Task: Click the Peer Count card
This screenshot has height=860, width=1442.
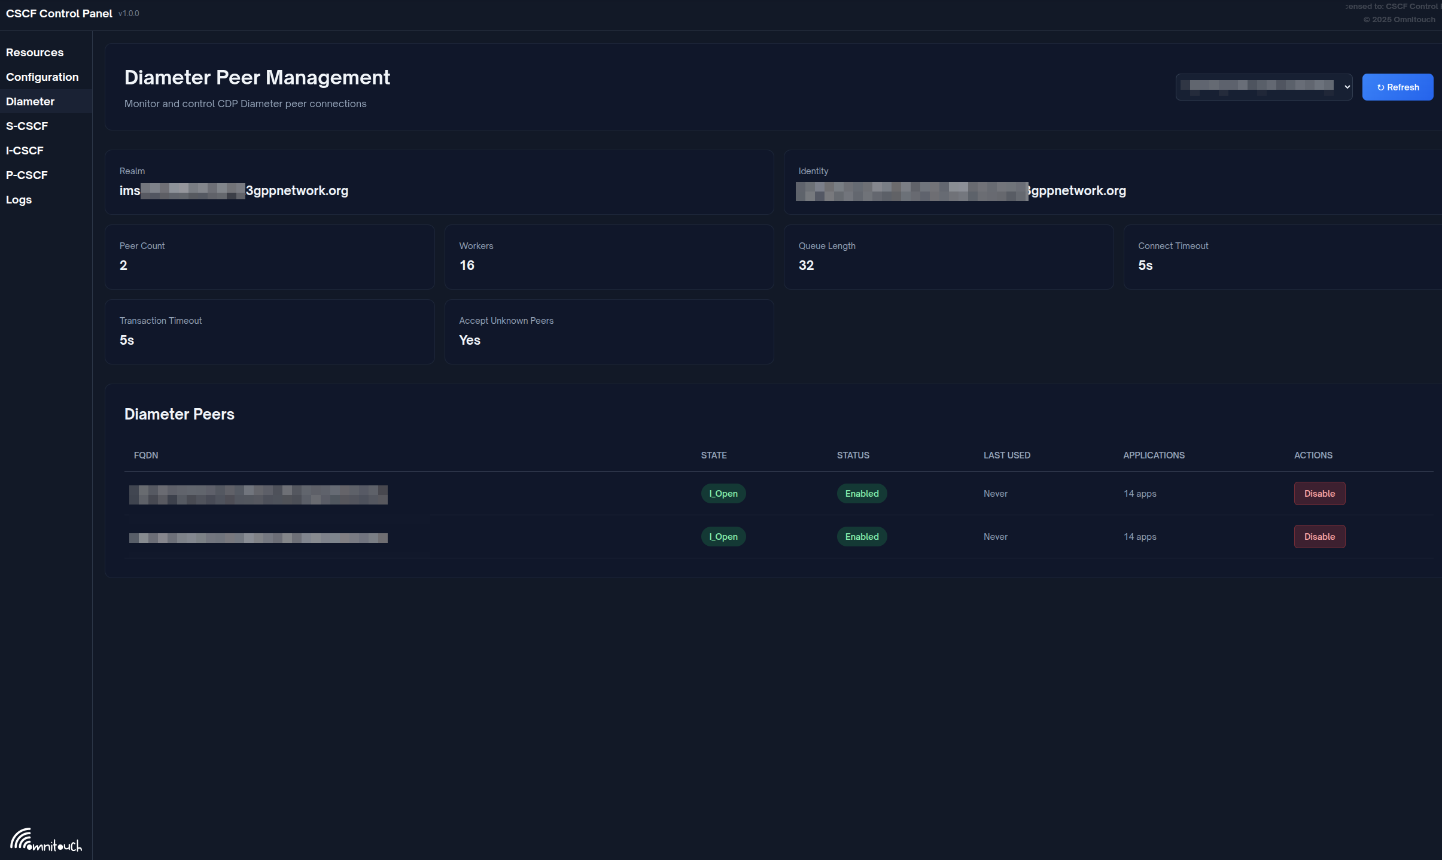Action: (269, 256)
